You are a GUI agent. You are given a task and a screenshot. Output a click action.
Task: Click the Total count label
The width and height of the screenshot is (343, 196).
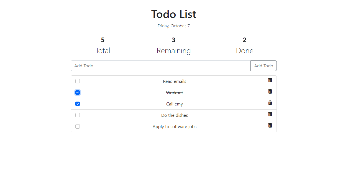pos(103,51)
